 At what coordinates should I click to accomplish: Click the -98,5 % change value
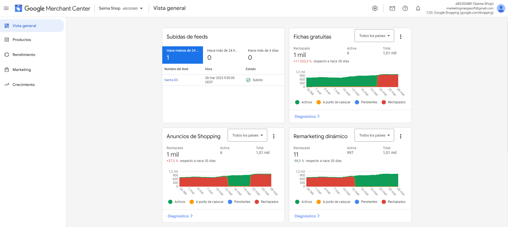(299, 161)
